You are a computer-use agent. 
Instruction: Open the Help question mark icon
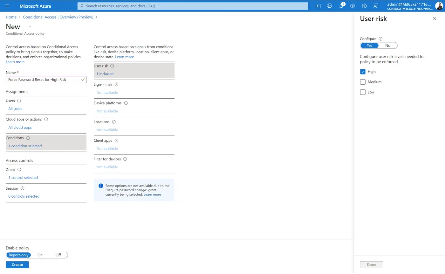364,6
